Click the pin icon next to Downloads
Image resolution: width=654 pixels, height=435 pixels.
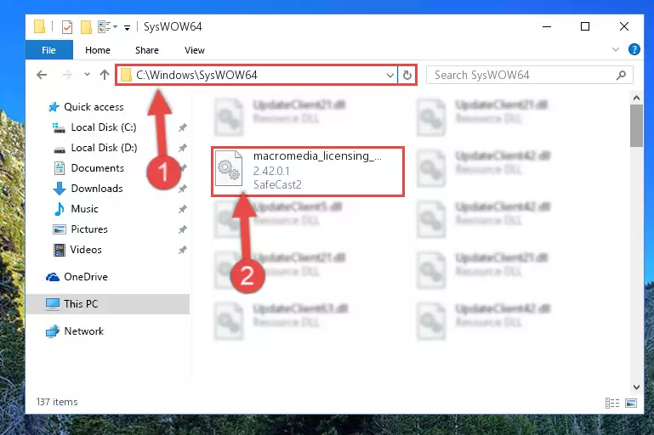tap(182, 189)
